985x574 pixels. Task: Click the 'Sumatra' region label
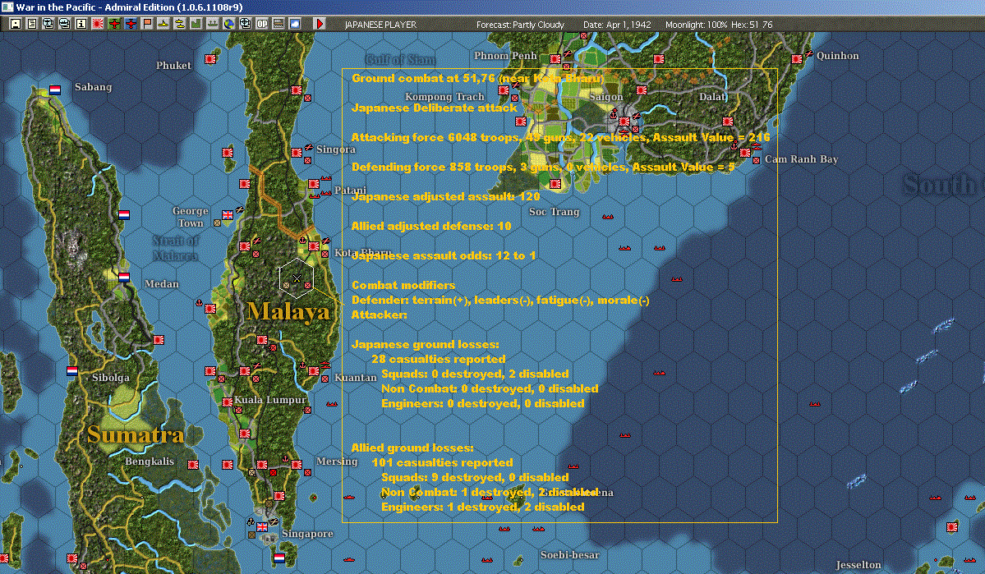(x=136, y=434)
